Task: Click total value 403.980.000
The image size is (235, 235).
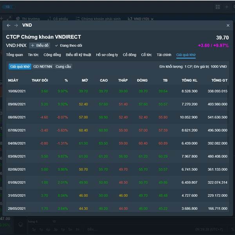Action: coord(217,104)
